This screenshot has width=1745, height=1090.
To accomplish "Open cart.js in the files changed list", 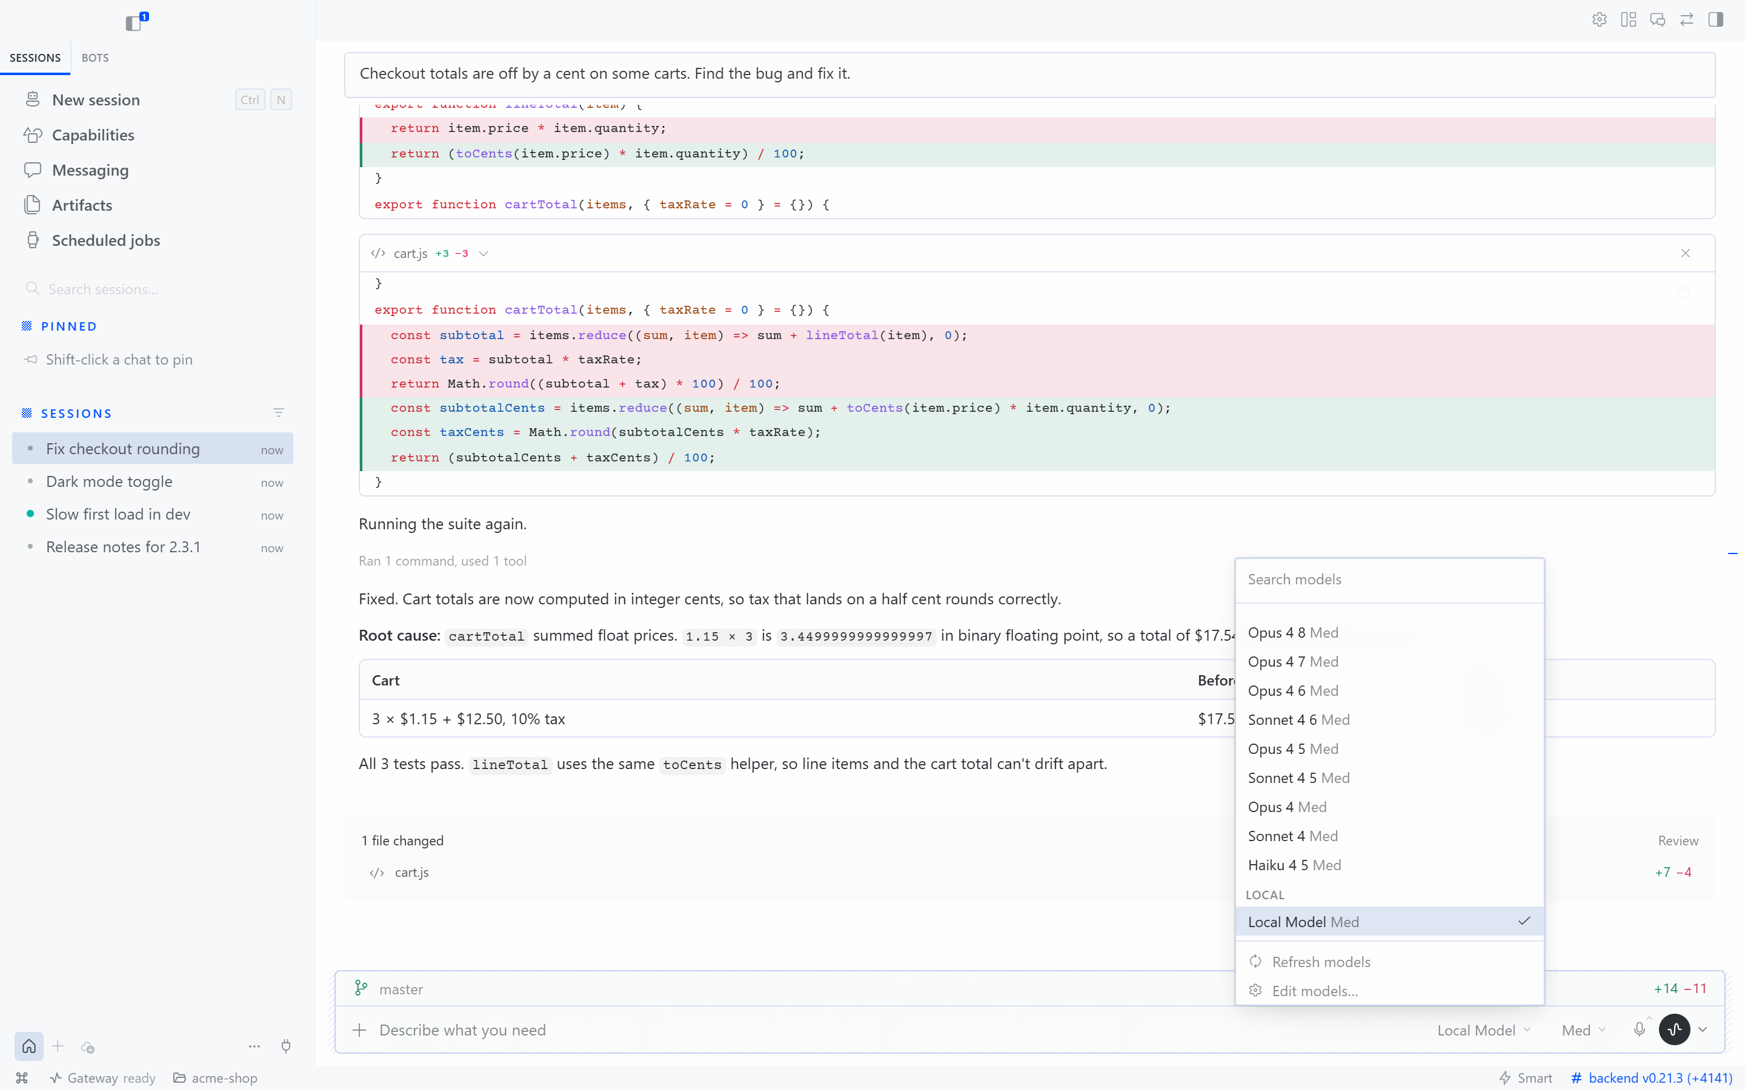I will [412, 872].
